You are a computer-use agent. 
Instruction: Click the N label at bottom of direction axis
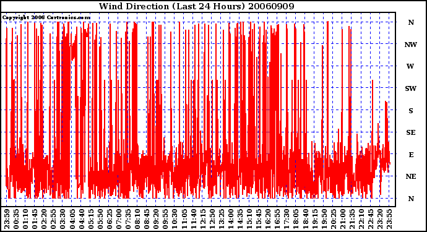(x=411, y=199)
